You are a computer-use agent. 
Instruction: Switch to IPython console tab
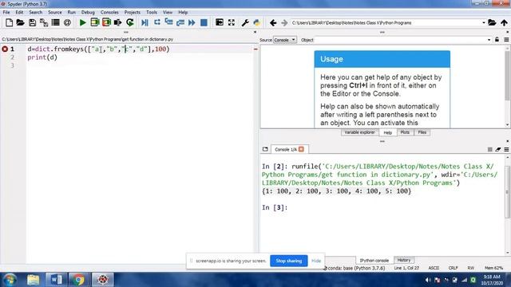coord(374,261)
